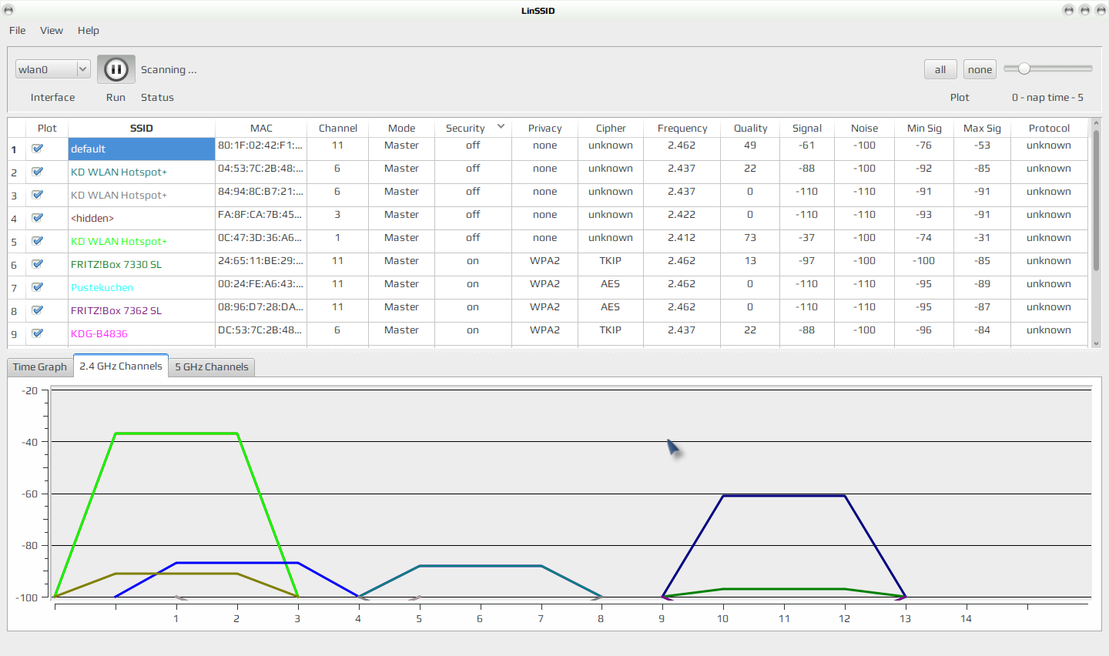This screenshot has height=656, width=1109.
Task: Toggle plot checkbox in row 5
Action: [37, 241]
